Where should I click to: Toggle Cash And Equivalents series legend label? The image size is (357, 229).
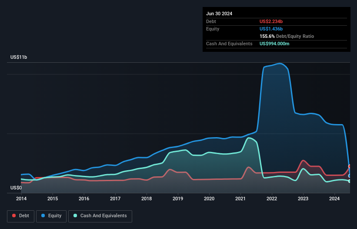coord(103,216)
